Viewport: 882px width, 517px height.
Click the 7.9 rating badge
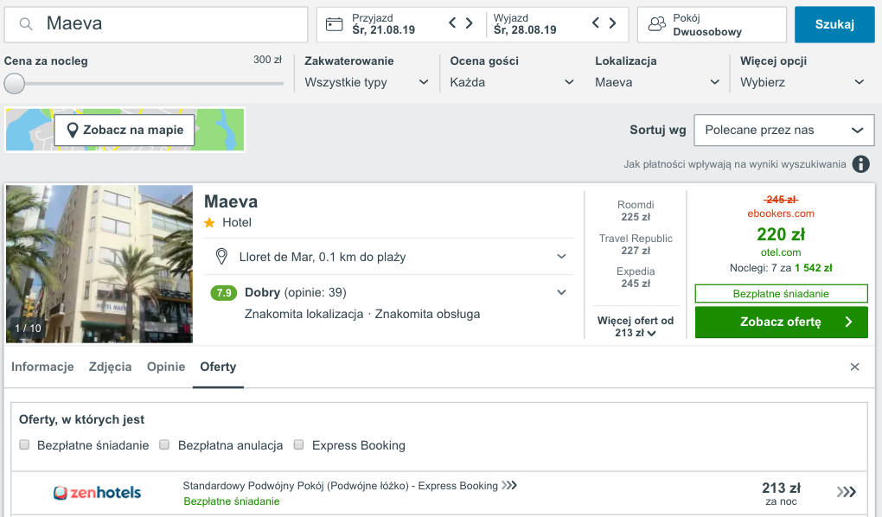tap(223, 292)
